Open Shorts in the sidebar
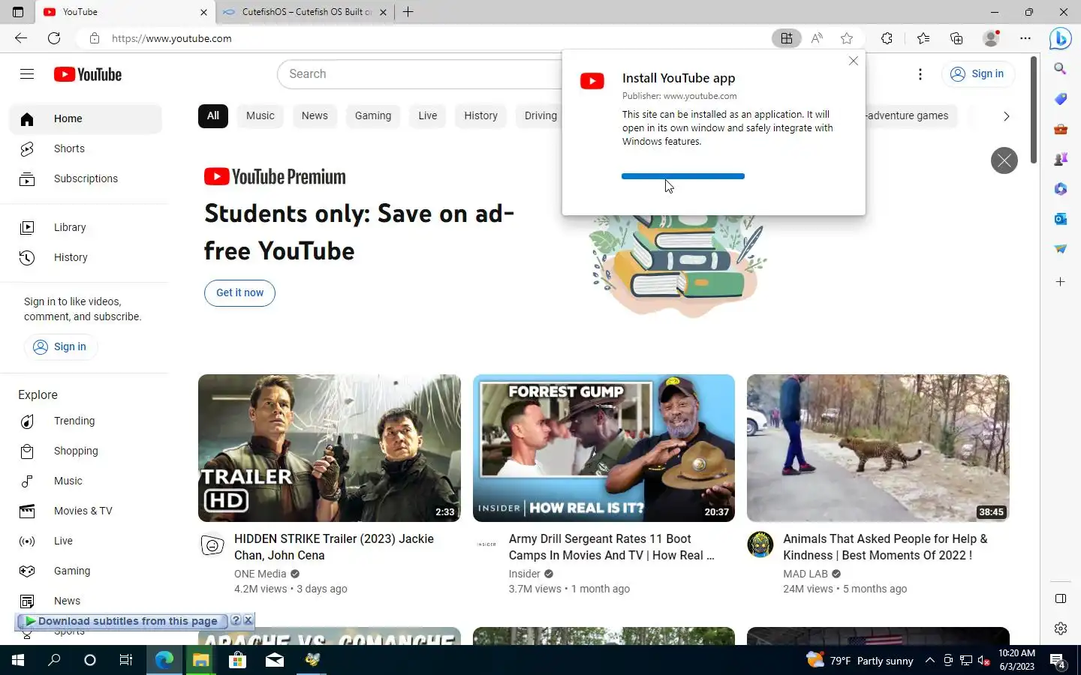1081x675 pixels. point(86,148)
